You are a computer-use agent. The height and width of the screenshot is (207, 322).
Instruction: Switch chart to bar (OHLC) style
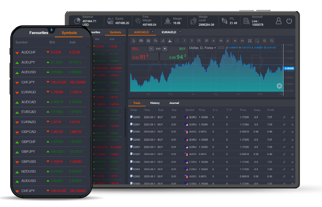pos(155,40)
